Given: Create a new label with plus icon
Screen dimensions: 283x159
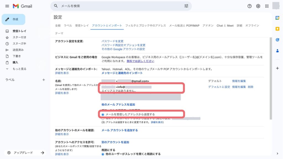Looking at the screenshot, I should point(43,80).
